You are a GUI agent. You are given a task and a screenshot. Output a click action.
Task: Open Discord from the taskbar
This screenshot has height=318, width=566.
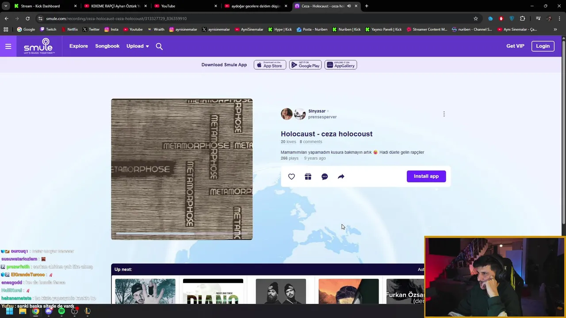[49, 311]
